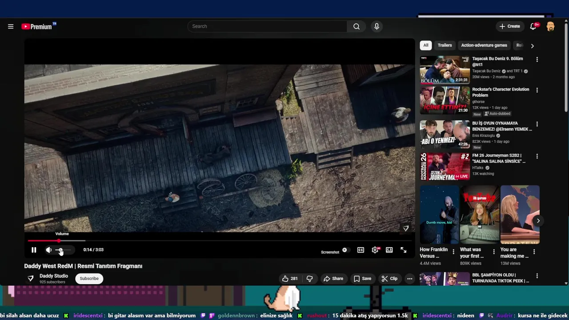
Task: Share the video
Action: click(333, 279)
